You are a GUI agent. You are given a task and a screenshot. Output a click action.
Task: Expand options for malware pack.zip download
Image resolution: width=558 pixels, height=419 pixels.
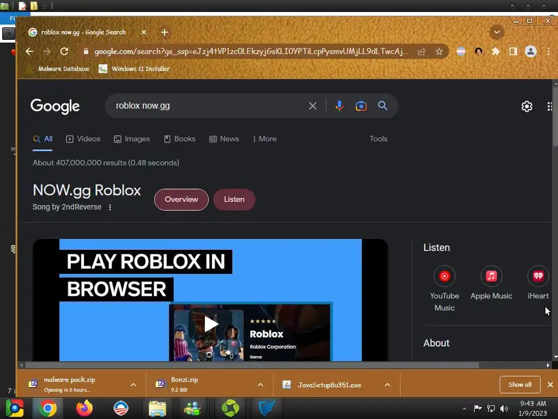(x=134, y=385)
